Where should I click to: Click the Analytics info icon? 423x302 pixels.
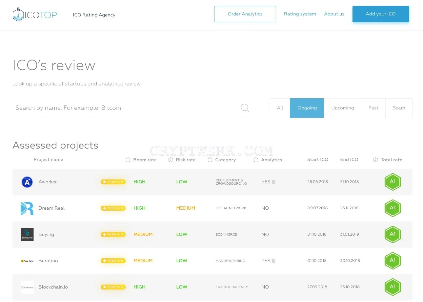(256, 160)
